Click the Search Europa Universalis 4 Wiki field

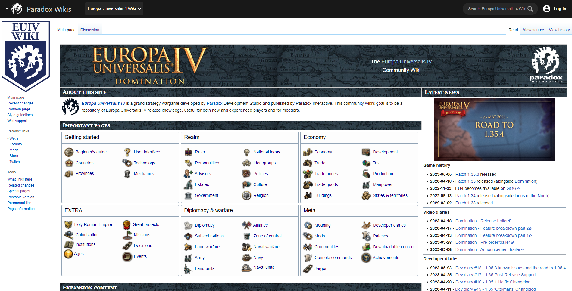point(497,9)
